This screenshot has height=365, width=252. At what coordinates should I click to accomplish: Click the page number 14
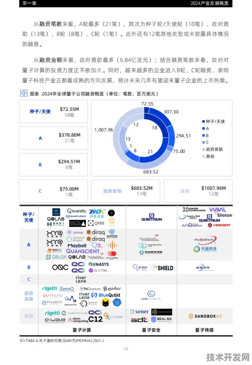pyautogui.click(x=126, y=349)
